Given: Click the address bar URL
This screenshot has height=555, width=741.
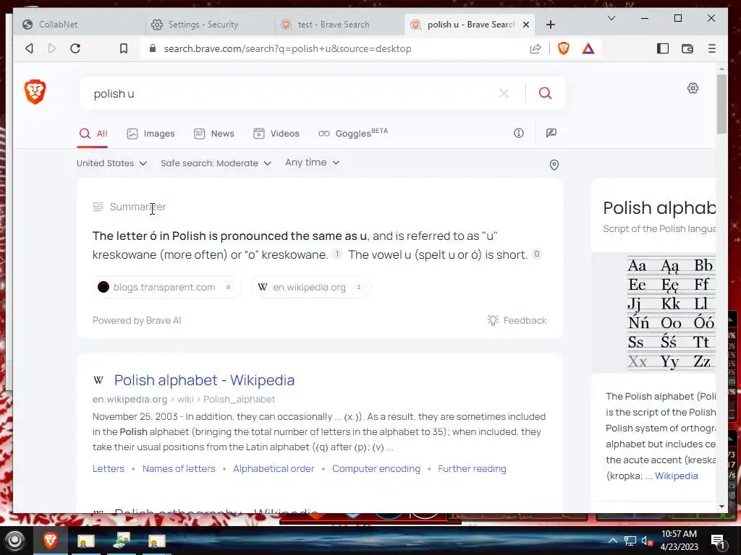Looking at the screenshot, I should [287, 48].
